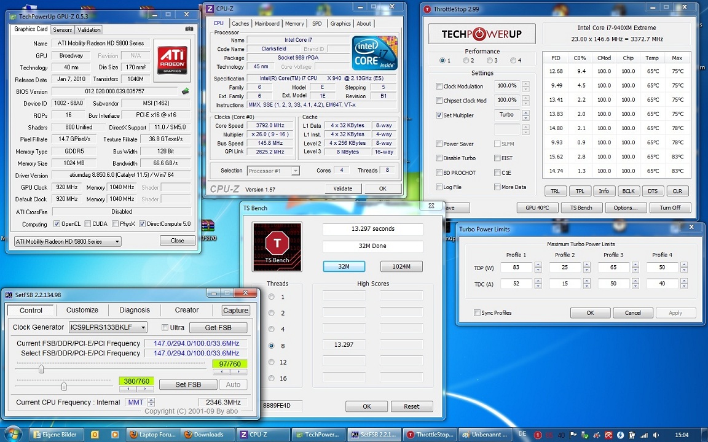Open the Windows Start menu orb
The height and width of the screenshot is (442, 708).
(x=12, y=434)
